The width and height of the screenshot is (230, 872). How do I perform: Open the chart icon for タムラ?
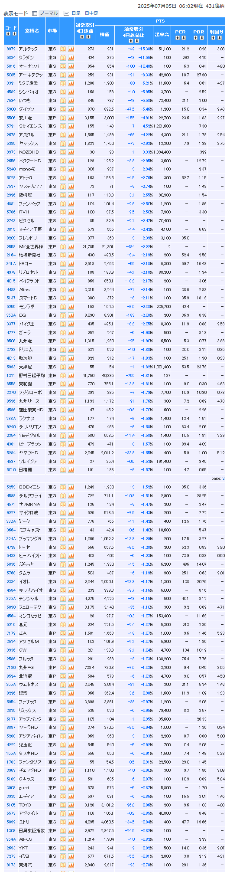click(71, 573)
